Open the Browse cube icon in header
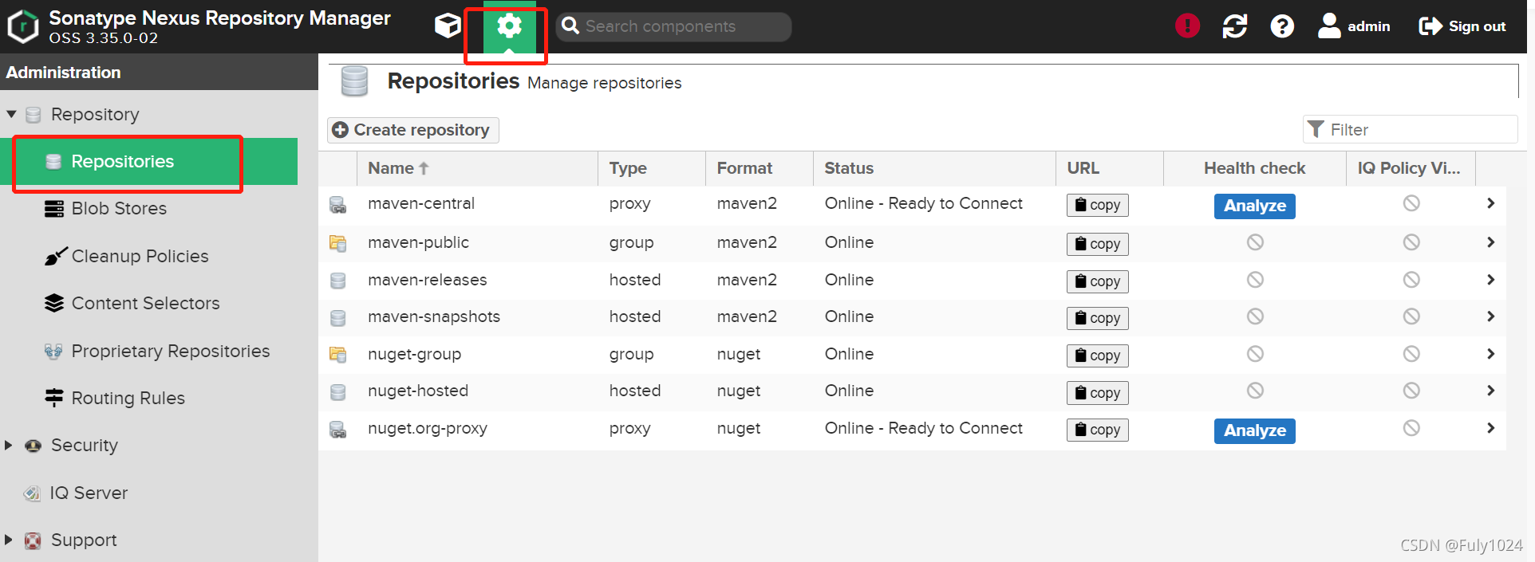Screen dimensions: 1535x562 pos(448,26)
